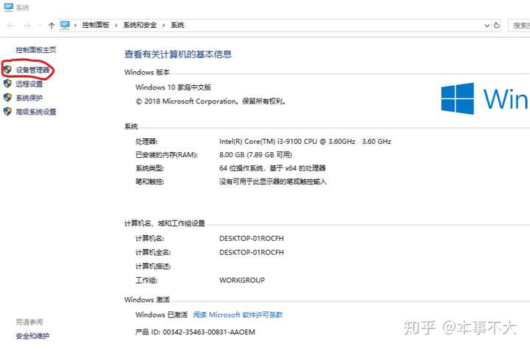Open 控制面板主页 link
Screen dimensions: 530x349
click(x=36, y=50)
